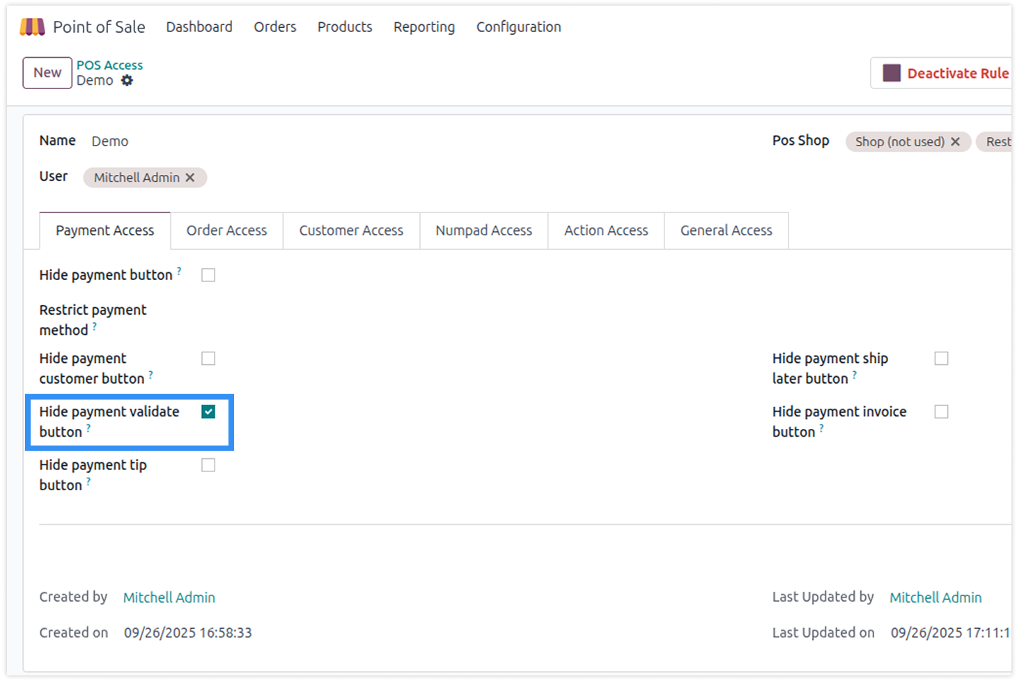Image resolution: width=1017 pixels, height=681 pixels.
Task: Switch to the General Access tab
Action: coord(726,230)
